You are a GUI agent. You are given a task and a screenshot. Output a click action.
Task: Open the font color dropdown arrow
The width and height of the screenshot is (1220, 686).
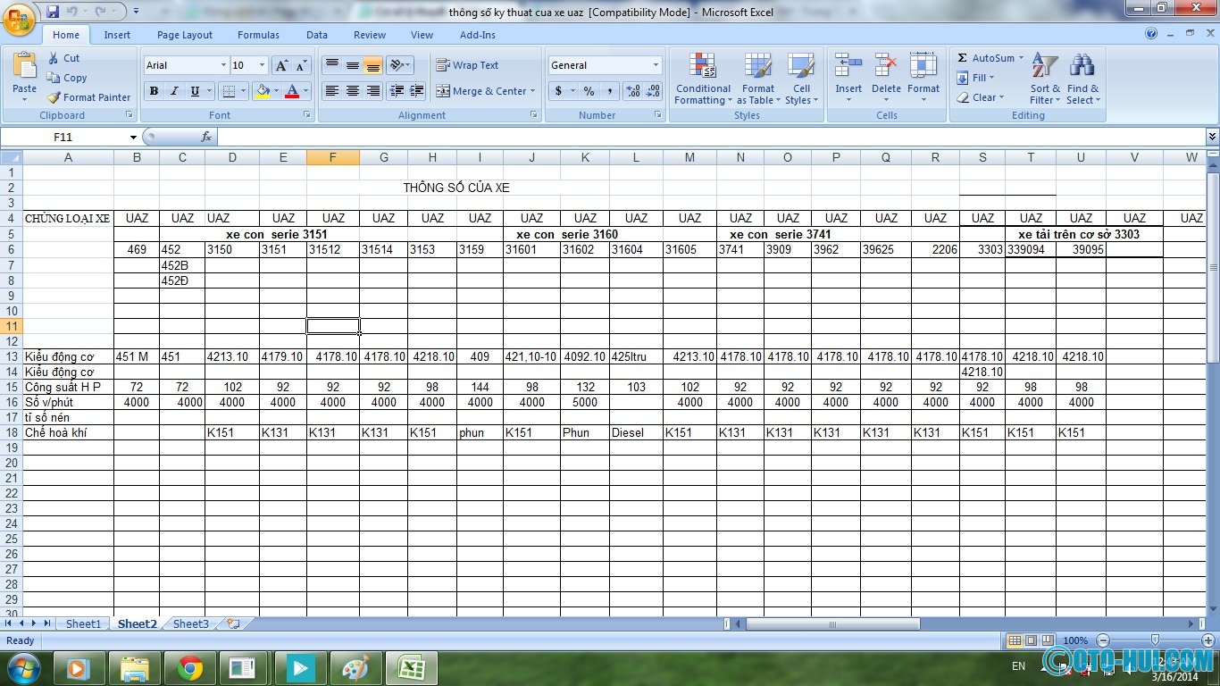[305, 91]
